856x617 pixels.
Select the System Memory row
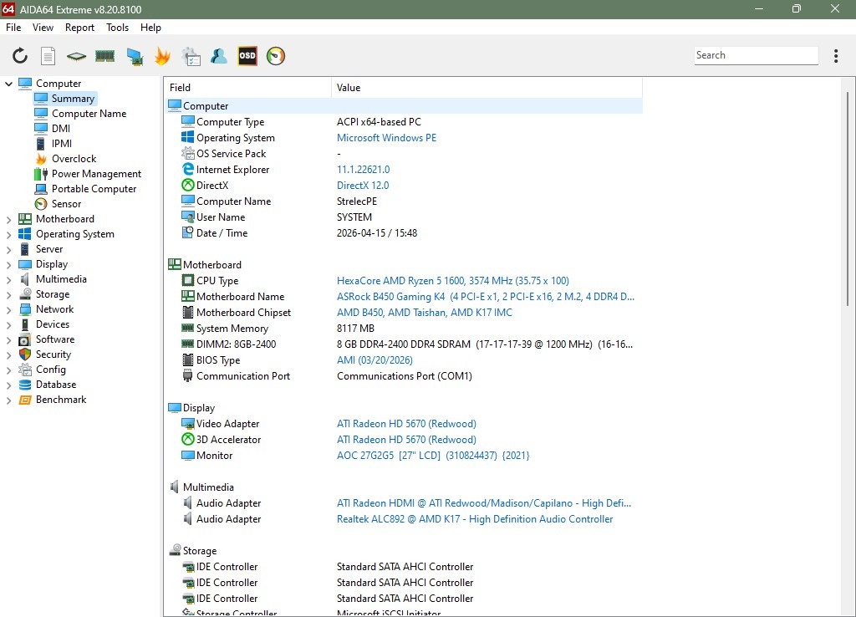(404, 329)
